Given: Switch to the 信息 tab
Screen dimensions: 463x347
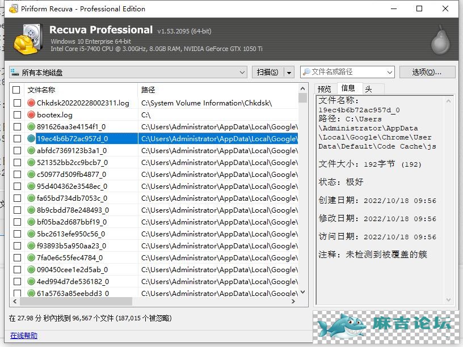Looking at the screenshot, I should (348, 88).
